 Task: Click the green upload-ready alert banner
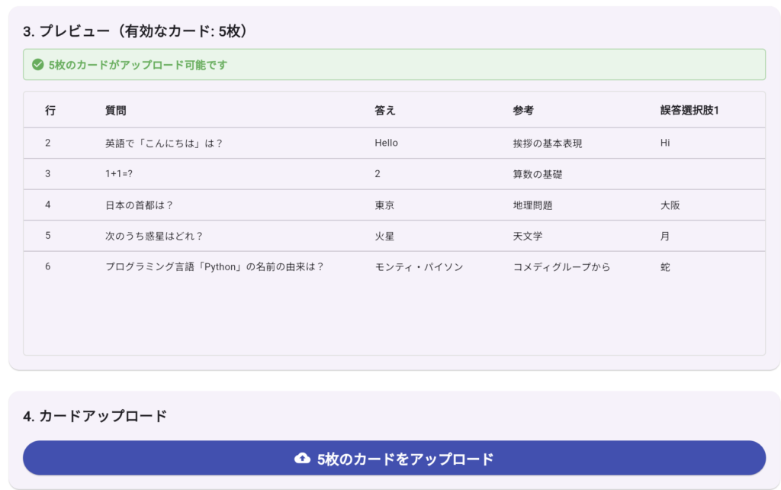coord(394,65)
